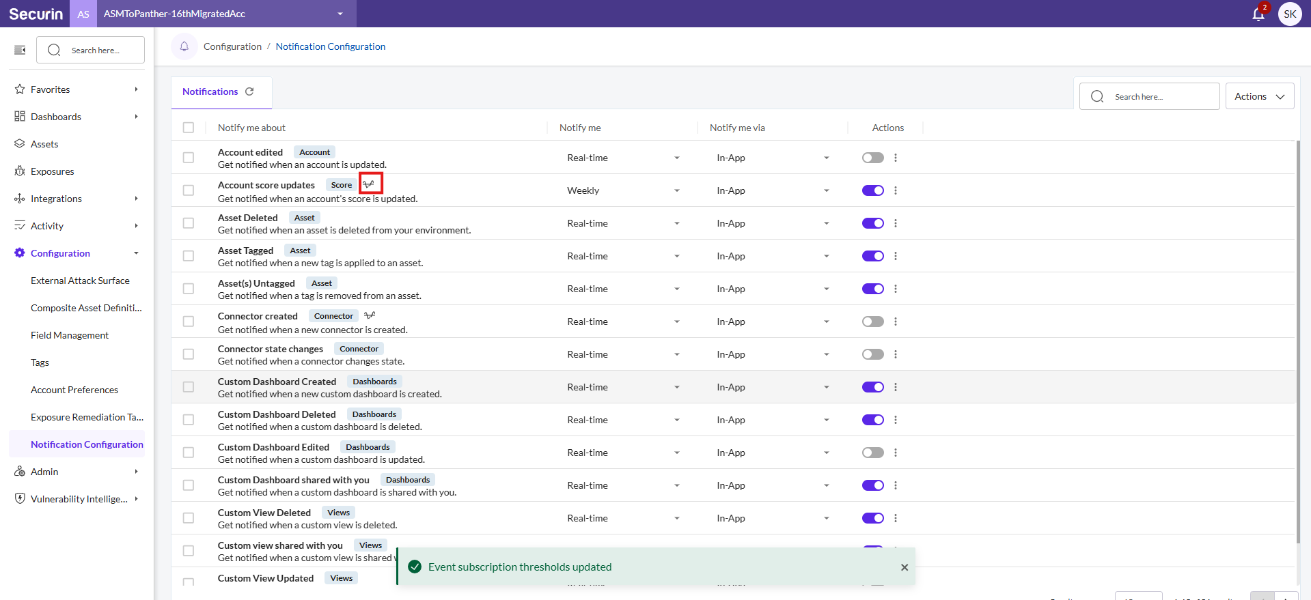Open External Attack Surface menu item
This screenshot has width=1311, height=600.
pyautogui.click(x=80, y=281)
